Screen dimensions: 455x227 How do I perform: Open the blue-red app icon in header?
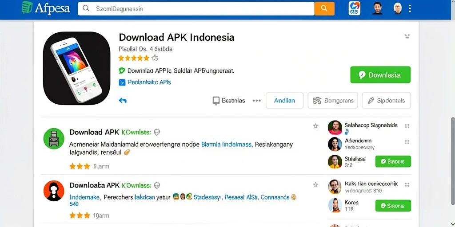tap(354, 8)
